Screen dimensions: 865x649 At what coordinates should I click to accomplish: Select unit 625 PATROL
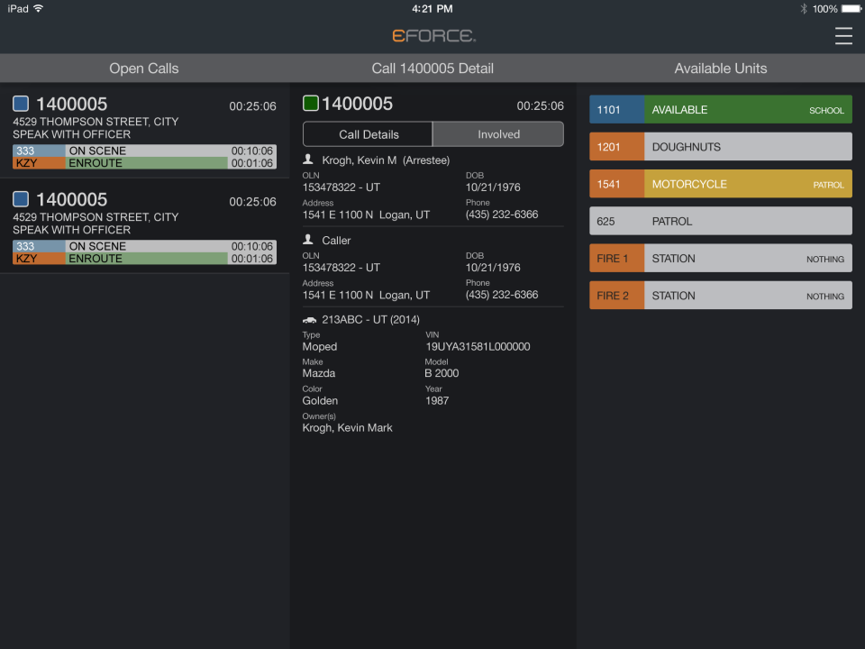720,221
